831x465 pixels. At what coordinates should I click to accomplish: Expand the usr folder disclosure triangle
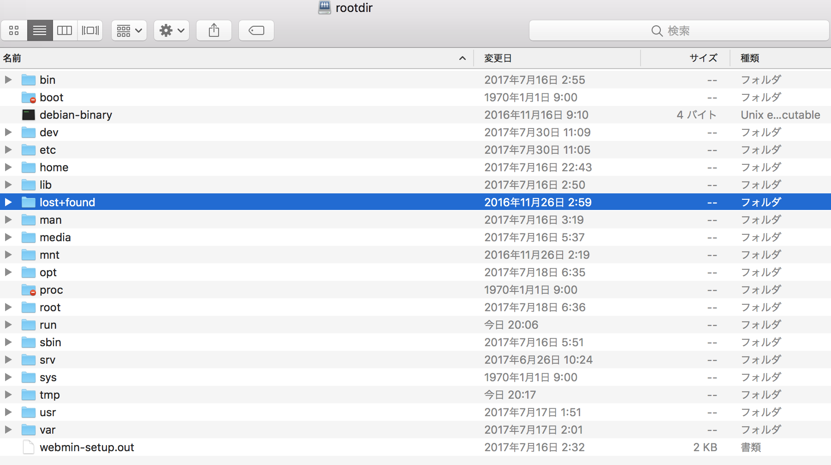8,412
